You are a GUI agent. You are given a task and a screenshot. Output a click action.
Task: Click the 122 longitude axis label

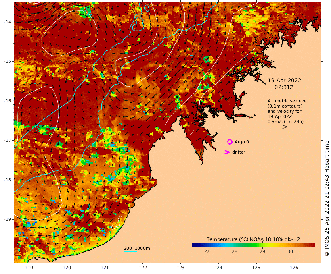(x=143, y=268)
